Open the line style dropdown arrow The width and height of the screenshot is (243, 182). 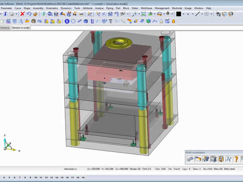(202, 14)
